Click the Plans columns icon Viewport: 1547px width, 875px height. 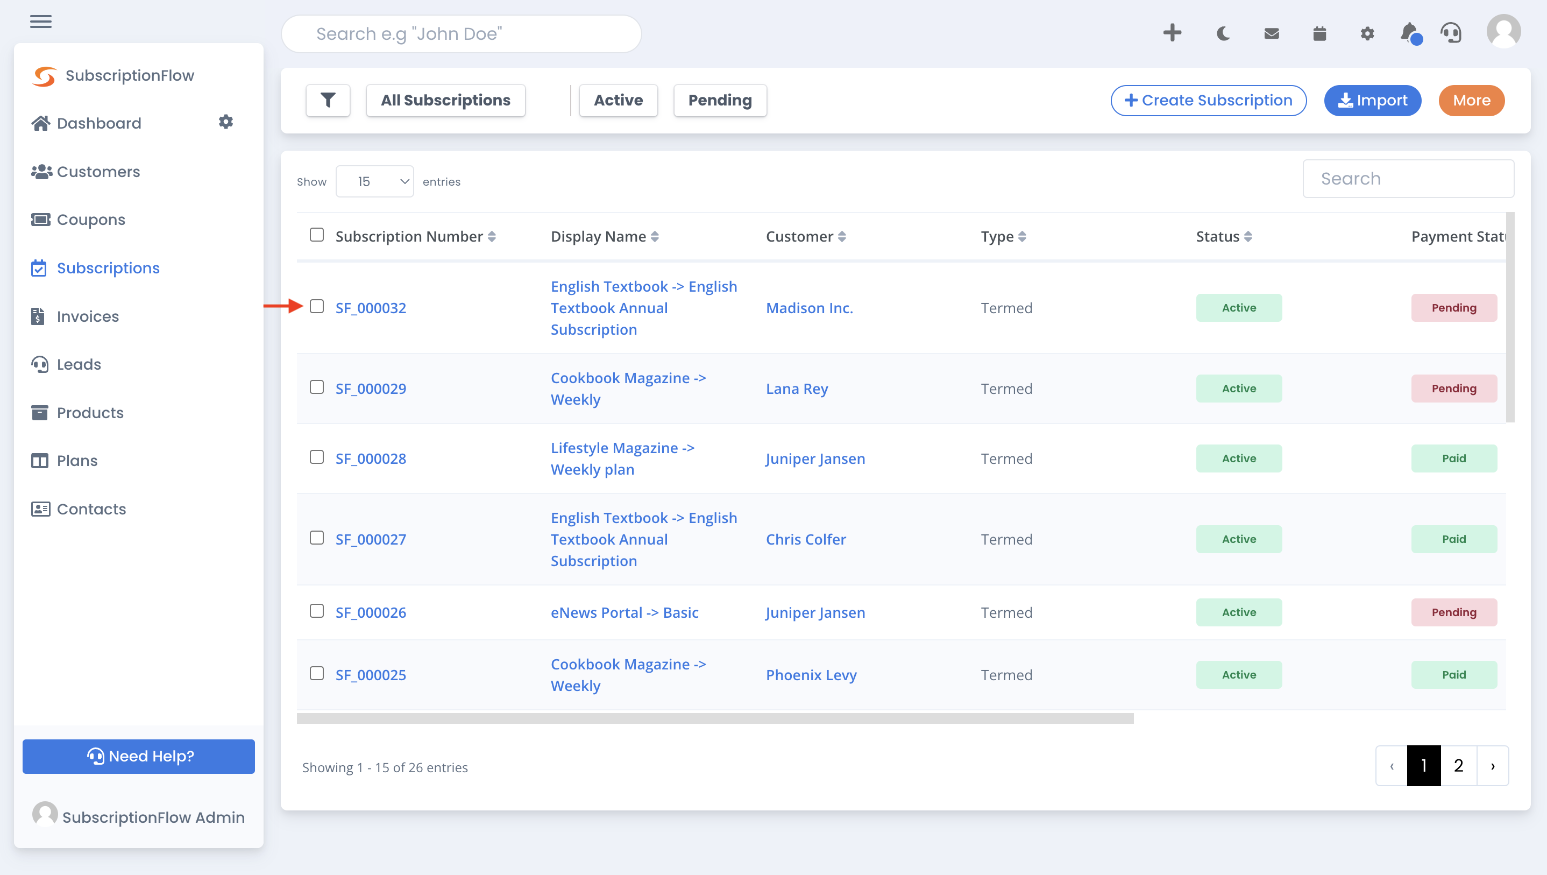[40, 461]
